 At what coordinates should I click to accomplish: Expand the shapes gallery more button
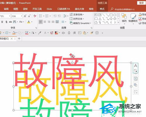pos(118,23)
